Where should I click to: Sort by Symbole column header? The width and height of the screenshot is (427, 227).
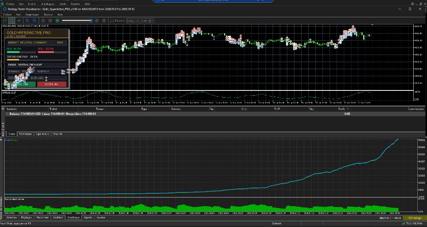(x=12, y=109)
